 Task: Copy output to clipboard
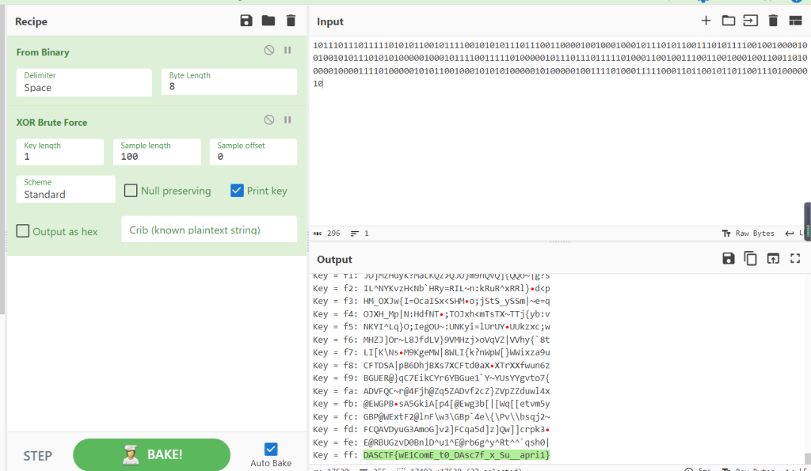tap(750, 259)
